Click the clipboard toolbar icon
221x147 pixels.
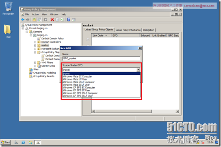pyautogui.click(x=45, y=19)
